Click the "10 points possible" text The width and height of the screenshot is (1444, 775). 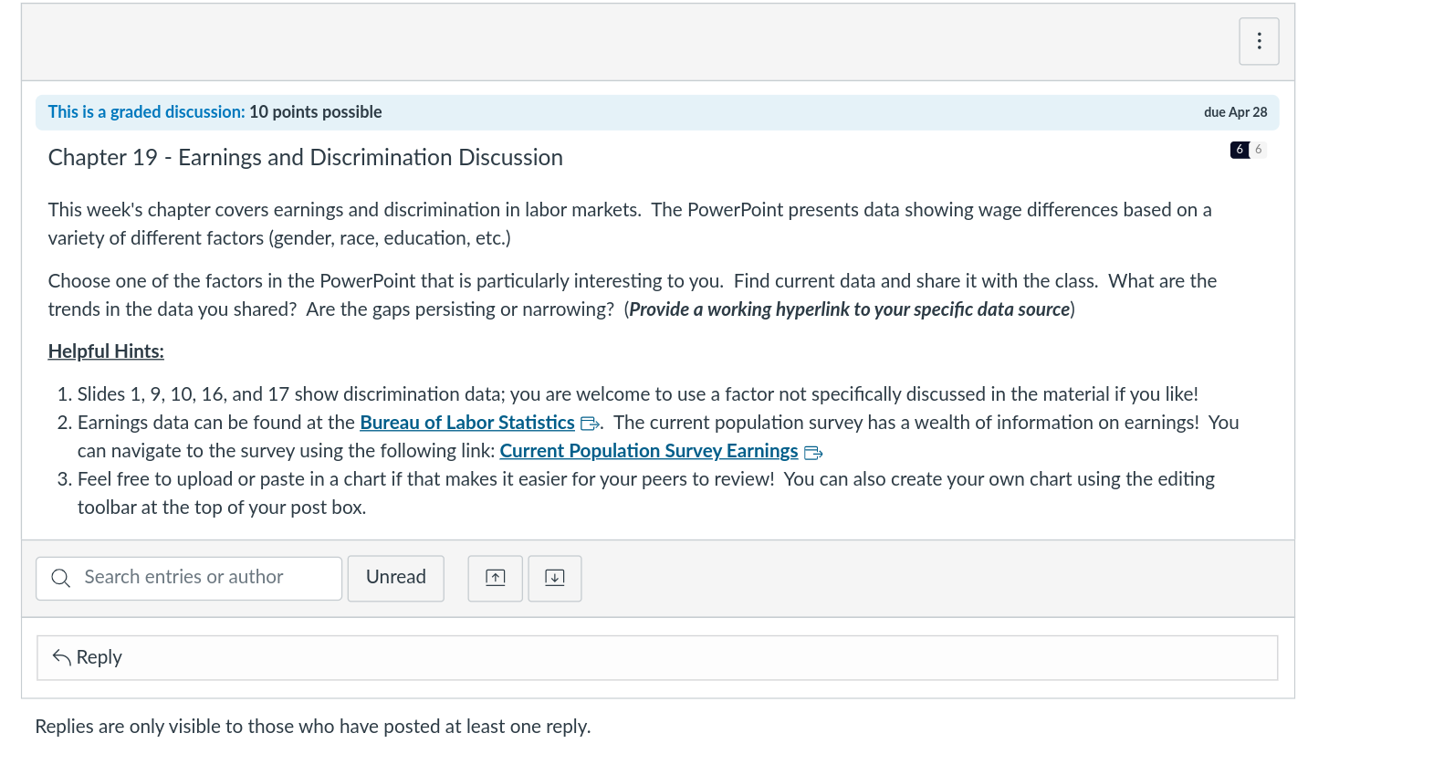(x=315, y=112)
